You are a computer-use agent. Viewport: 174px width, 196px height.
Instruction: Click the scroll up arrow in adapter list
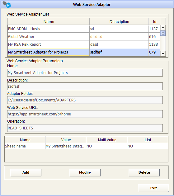(163, 28)
